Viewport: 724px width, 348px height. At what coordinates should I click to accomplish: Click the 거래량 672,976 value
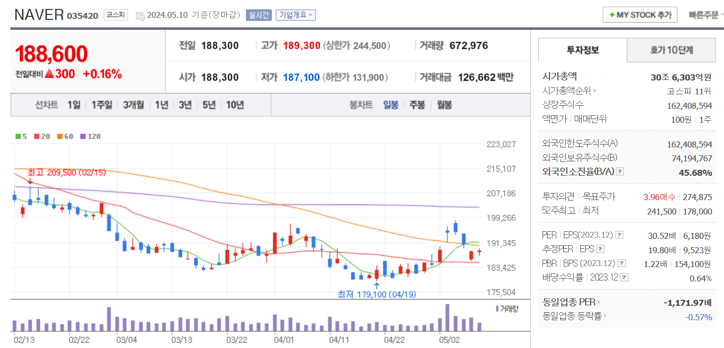[x=469, y=46]
